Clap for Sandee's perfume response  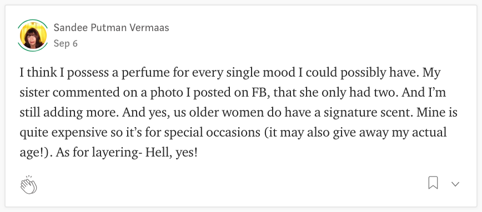[28, 185]
